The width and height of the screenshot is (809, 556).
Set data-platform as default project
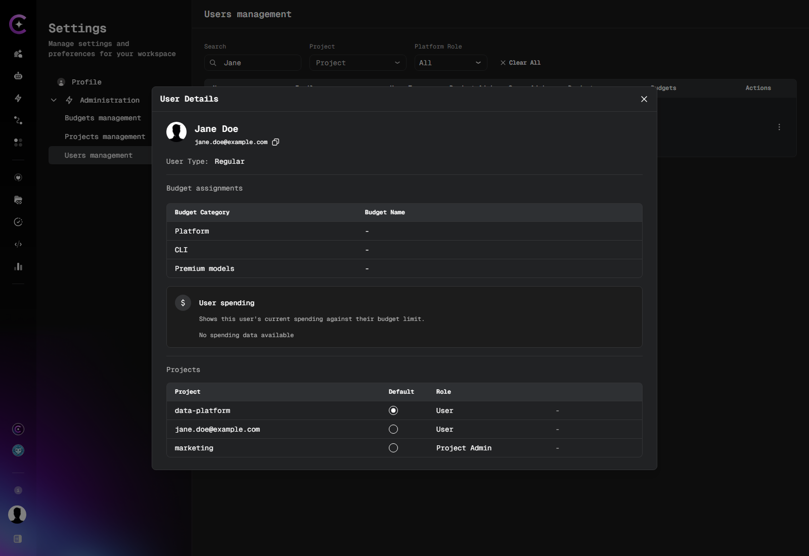[393, 410]
